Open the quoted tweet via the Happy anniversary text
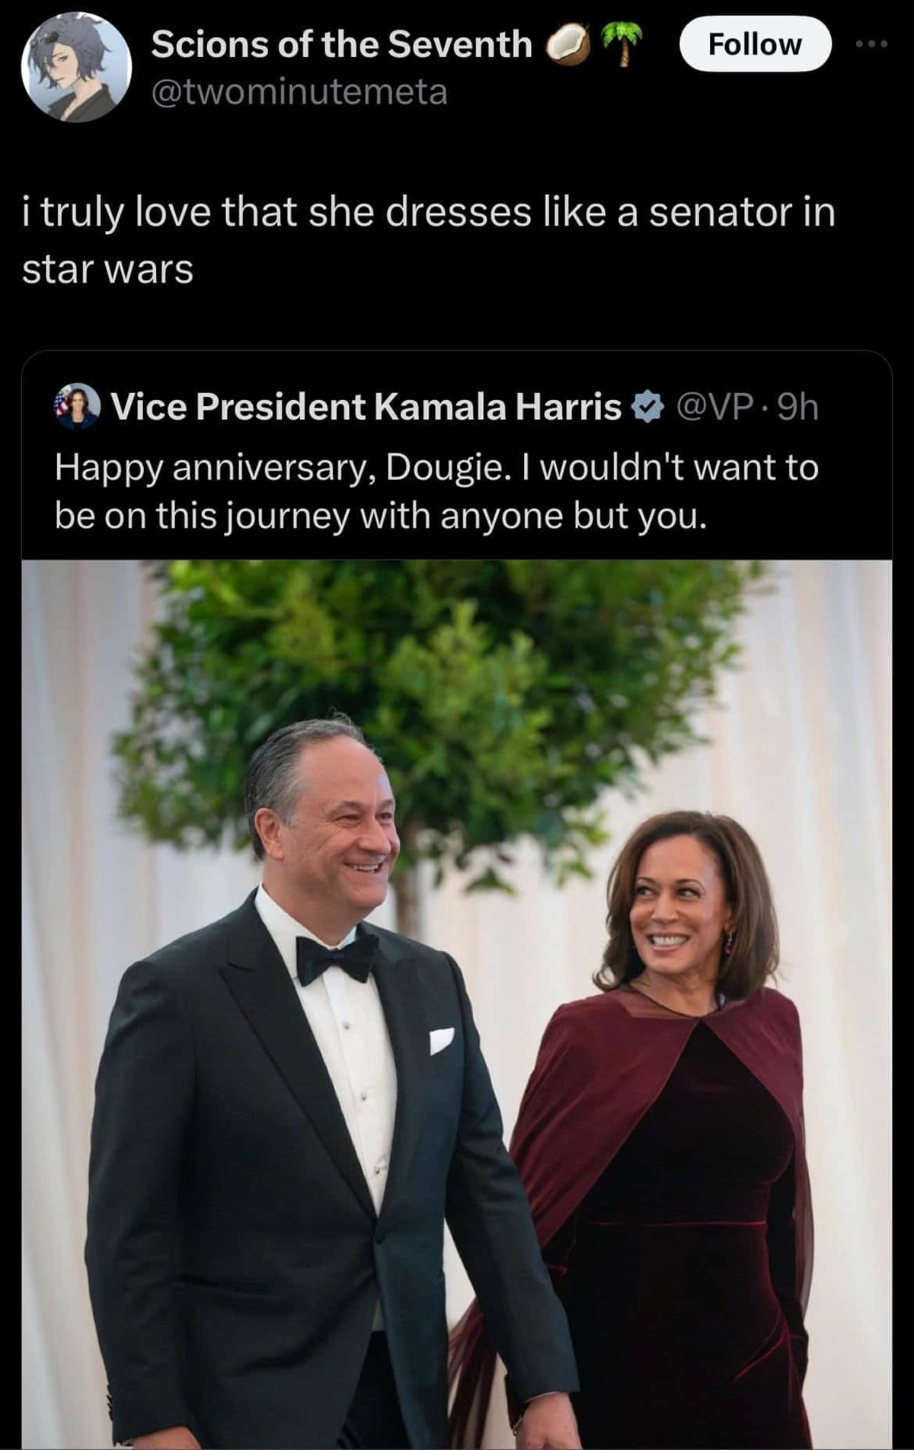 point(436,491)
